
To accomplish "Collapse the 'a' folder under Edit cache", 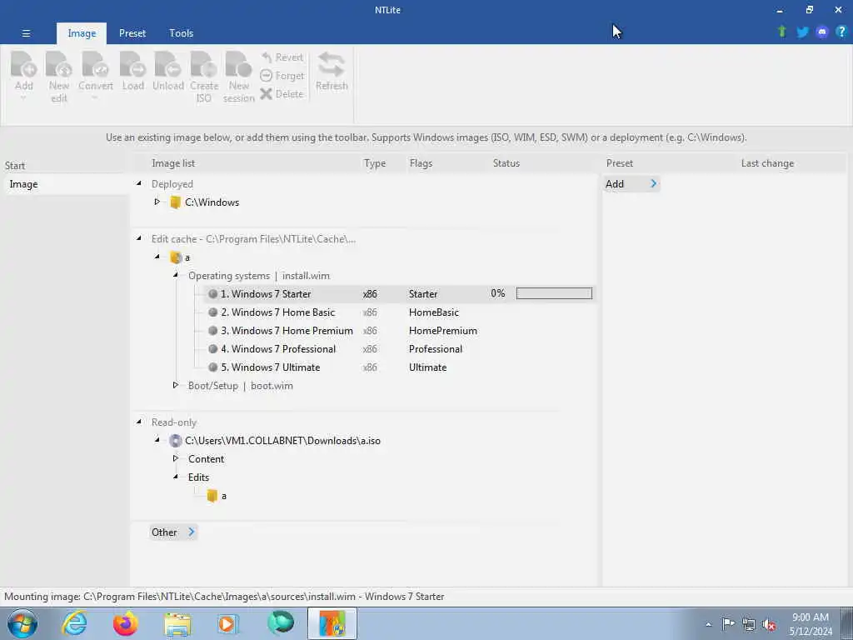I will [x=157, y=257].
